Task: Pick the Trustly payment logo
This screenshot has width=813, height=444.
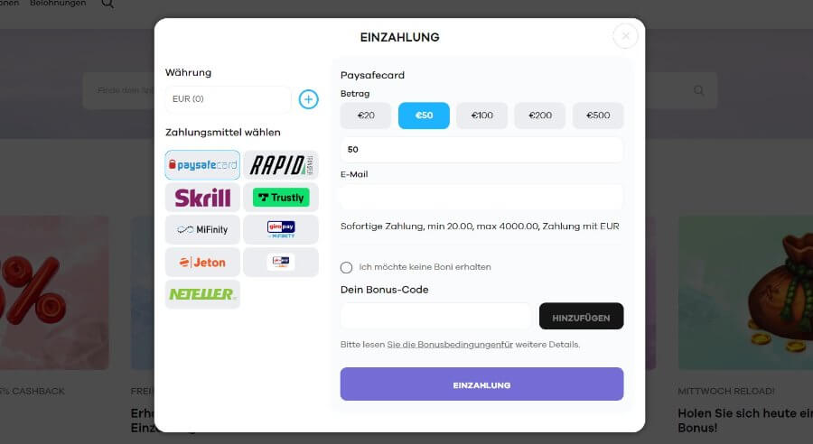Action: tap(281, 198)
